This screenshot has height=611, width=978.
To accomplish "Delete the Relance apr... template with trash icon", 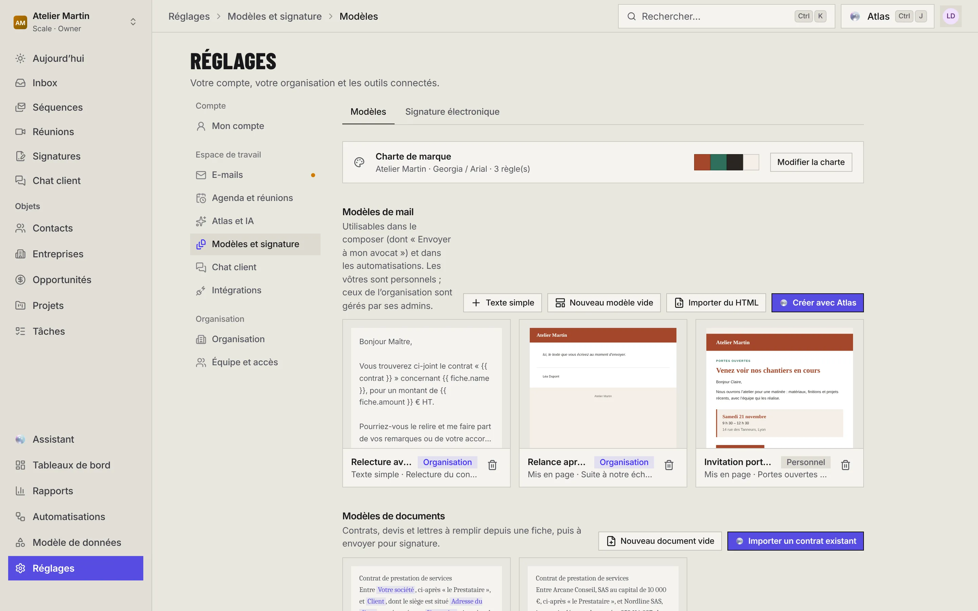I will click(669, 465).
